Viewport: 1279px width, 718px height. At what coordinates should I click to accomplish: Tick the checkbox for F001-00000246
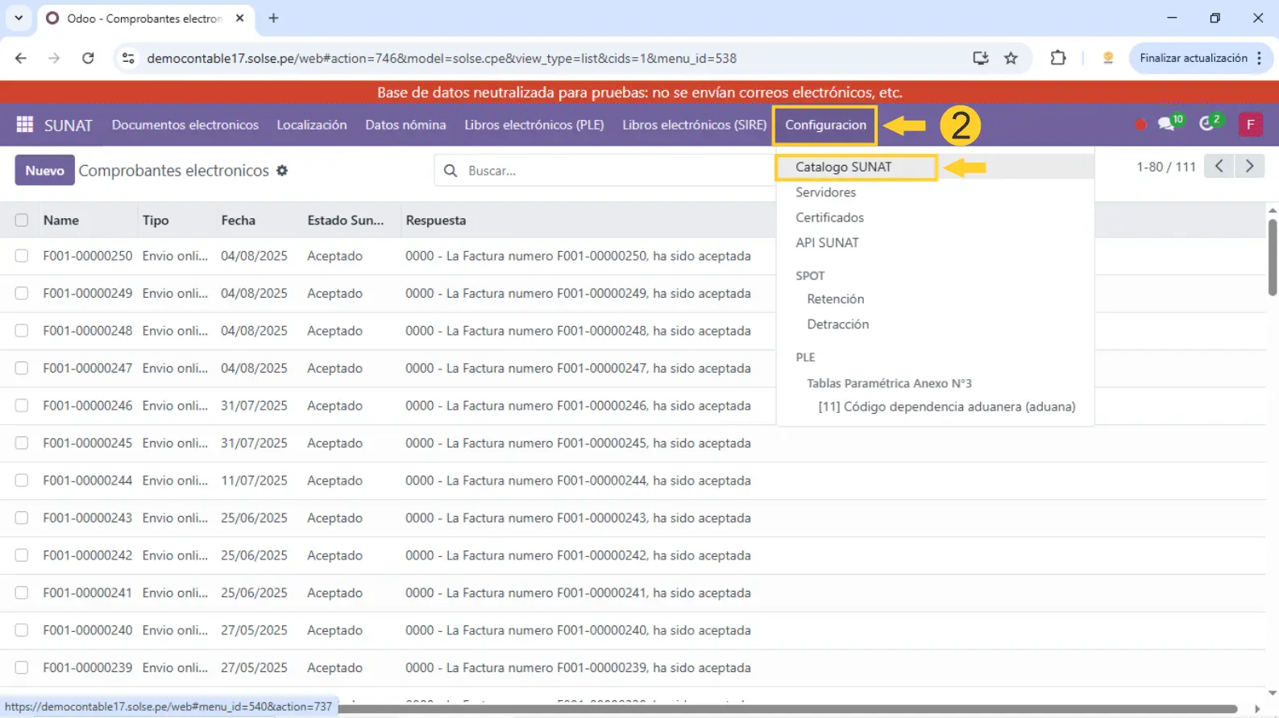pos(22,406)
